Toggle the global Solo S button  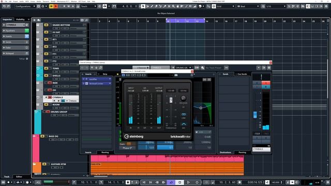[x=56, y=6]
